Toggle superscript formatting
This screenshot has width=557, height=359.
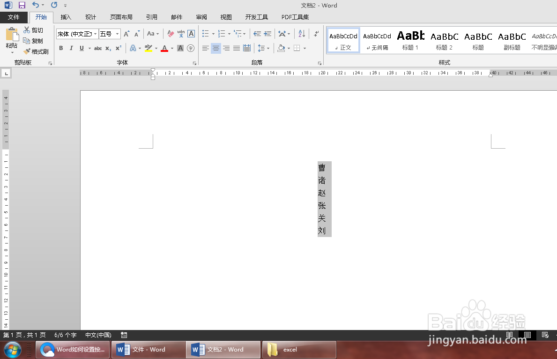pos(119,48)
